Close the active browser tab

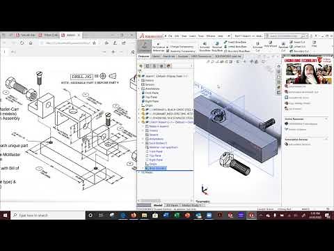79,36
